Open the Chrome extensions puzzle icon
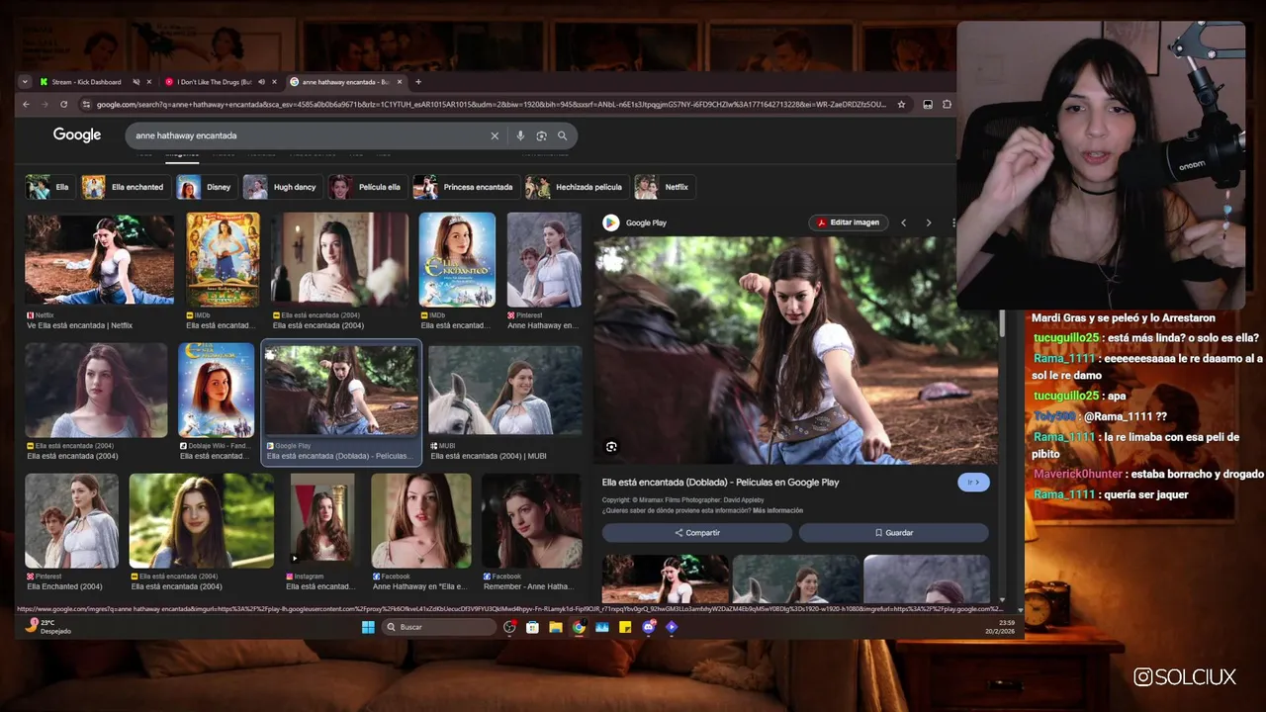Image resolution: width=1266 pixels, height=712 pixels. [x=947, y=104]
